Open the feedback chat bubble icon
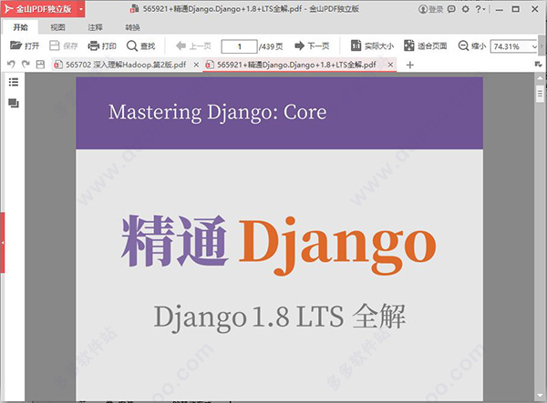 [451, 9]
